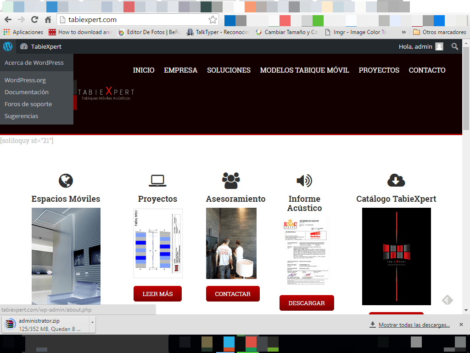Click the browser back arrow
Screen dimensions: 470x353
tap(8, 20)
